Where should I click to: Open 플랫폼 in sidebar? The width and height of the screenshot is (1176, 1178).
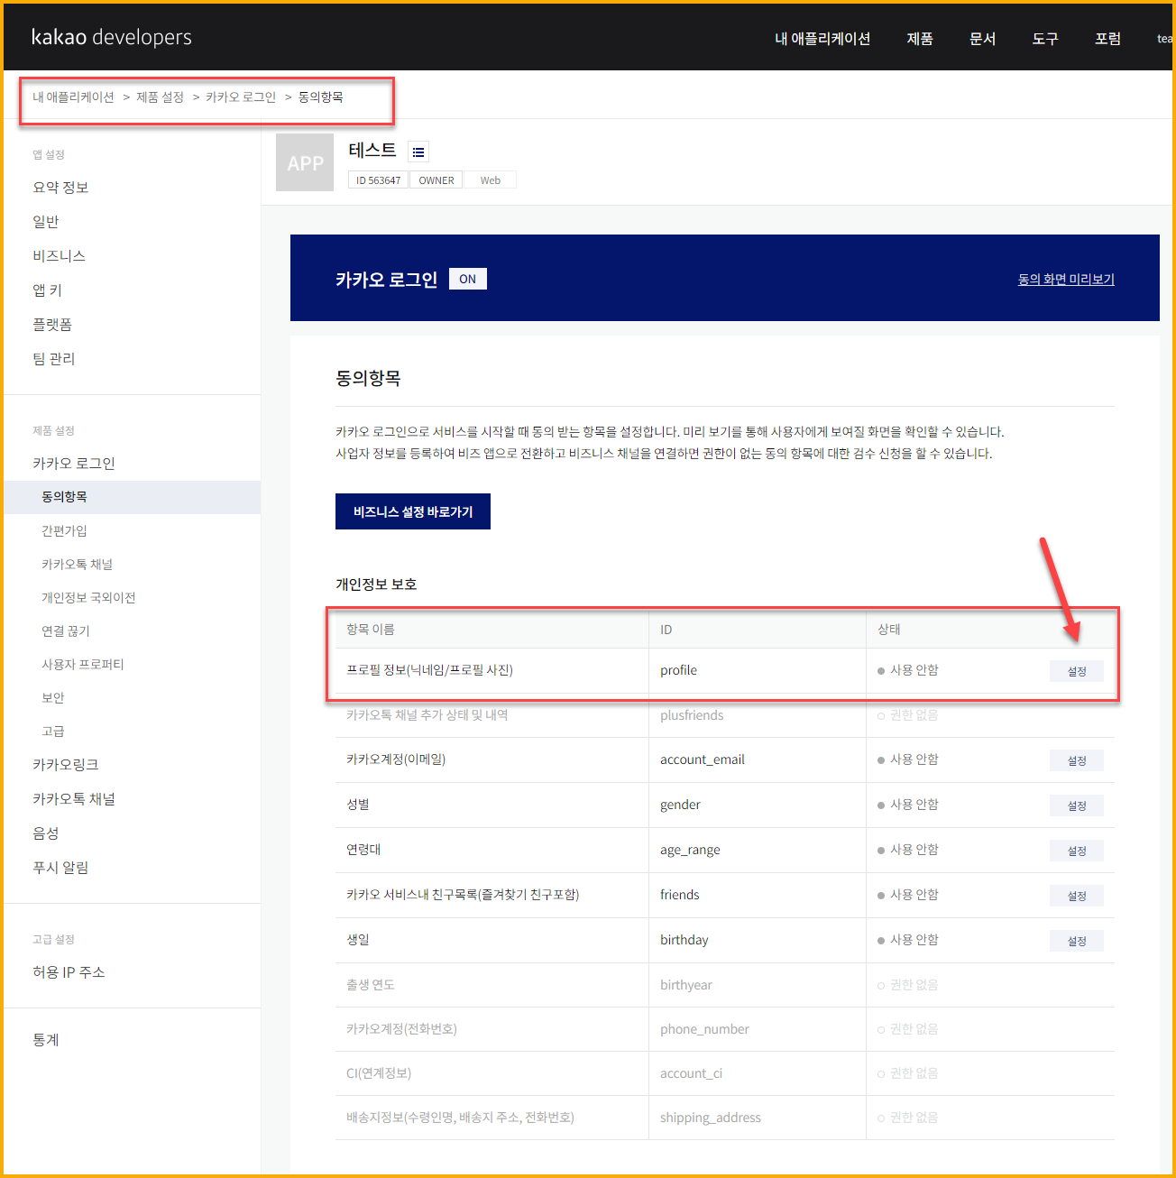[x=52, y=325]
